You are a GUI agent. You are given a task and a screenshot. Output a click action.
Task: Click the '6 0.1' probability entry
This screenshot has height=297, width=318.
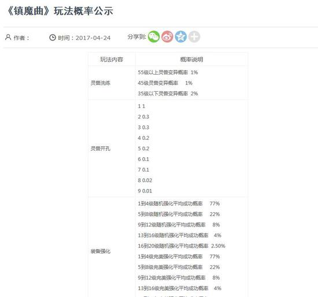coord(143,159)
